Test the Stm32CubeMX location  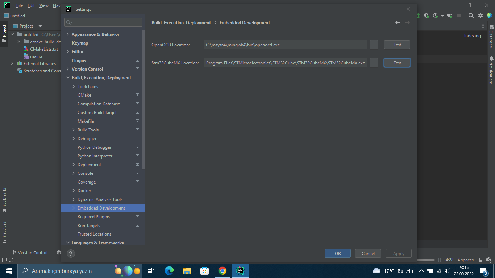tap(397, 63)
